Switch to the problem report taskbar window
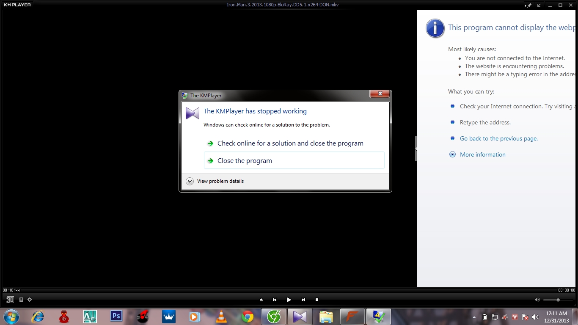Screen dimensions: 578x325 point(379,317)
